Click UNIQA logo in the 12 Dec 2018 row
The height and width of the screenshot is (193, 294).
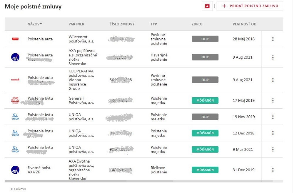(15, 133)
